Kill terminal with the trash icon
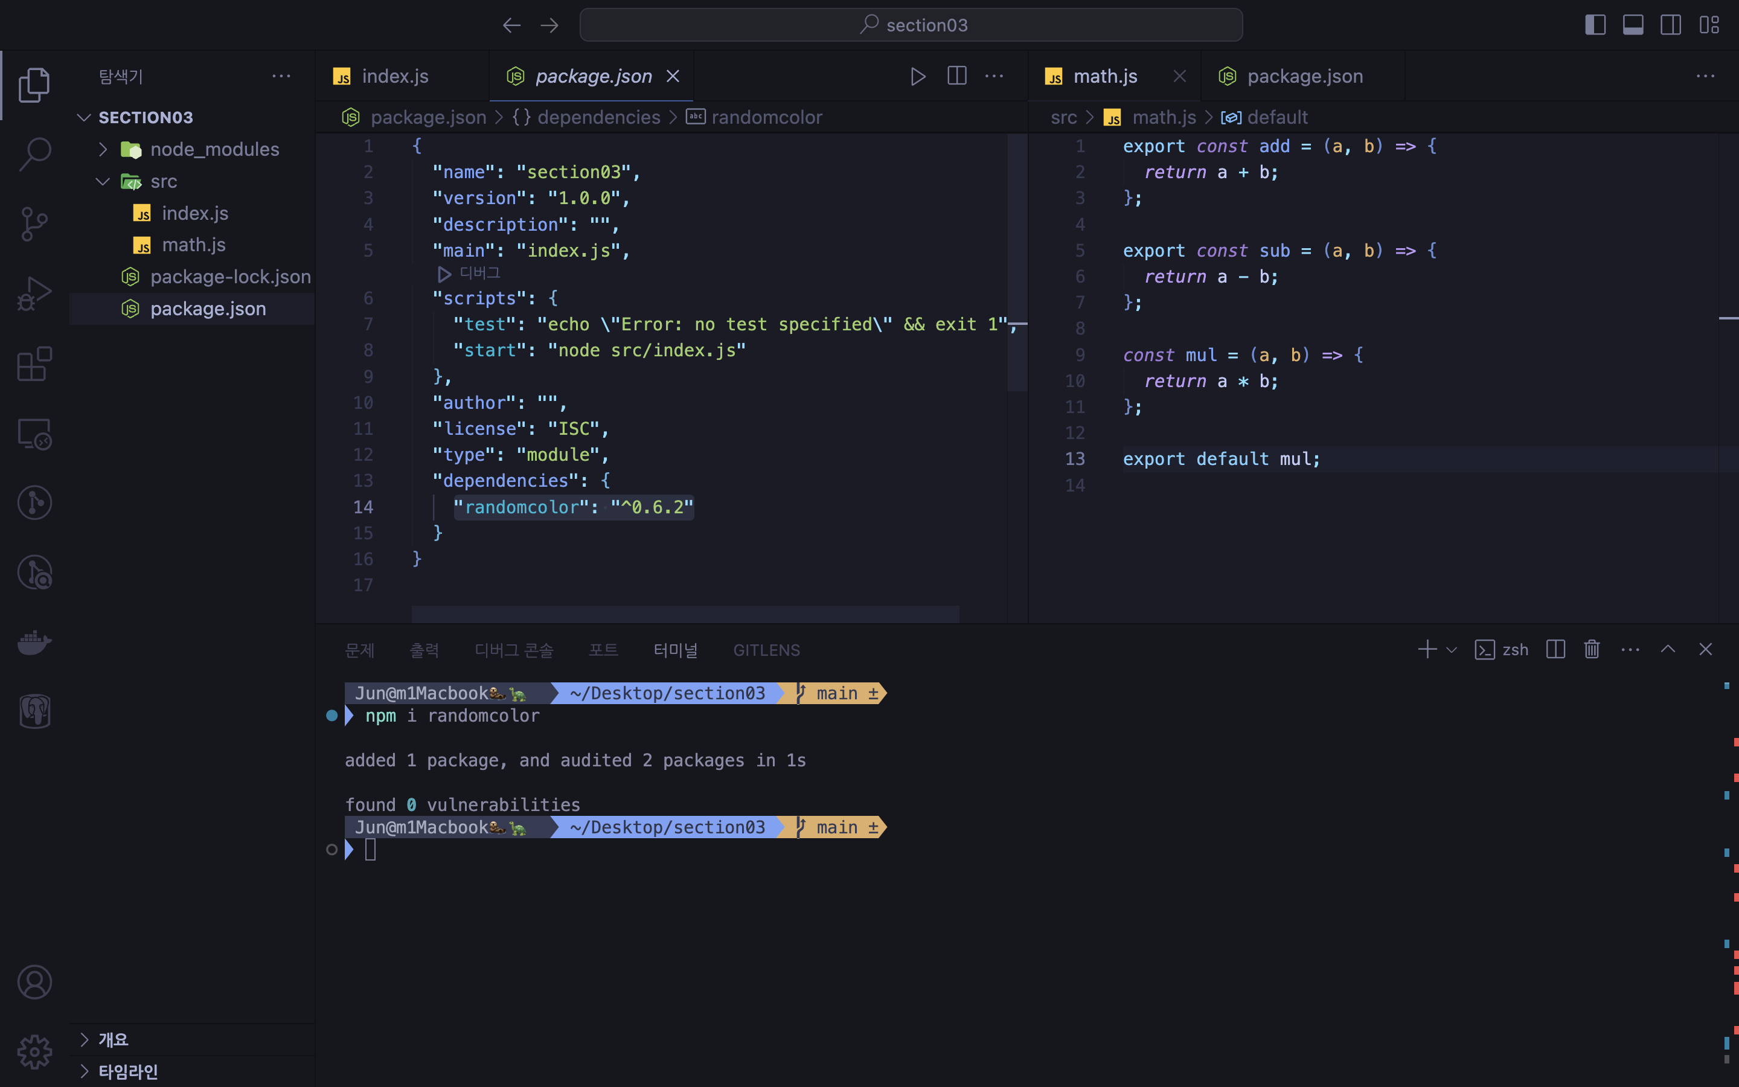 (1592, 650)
